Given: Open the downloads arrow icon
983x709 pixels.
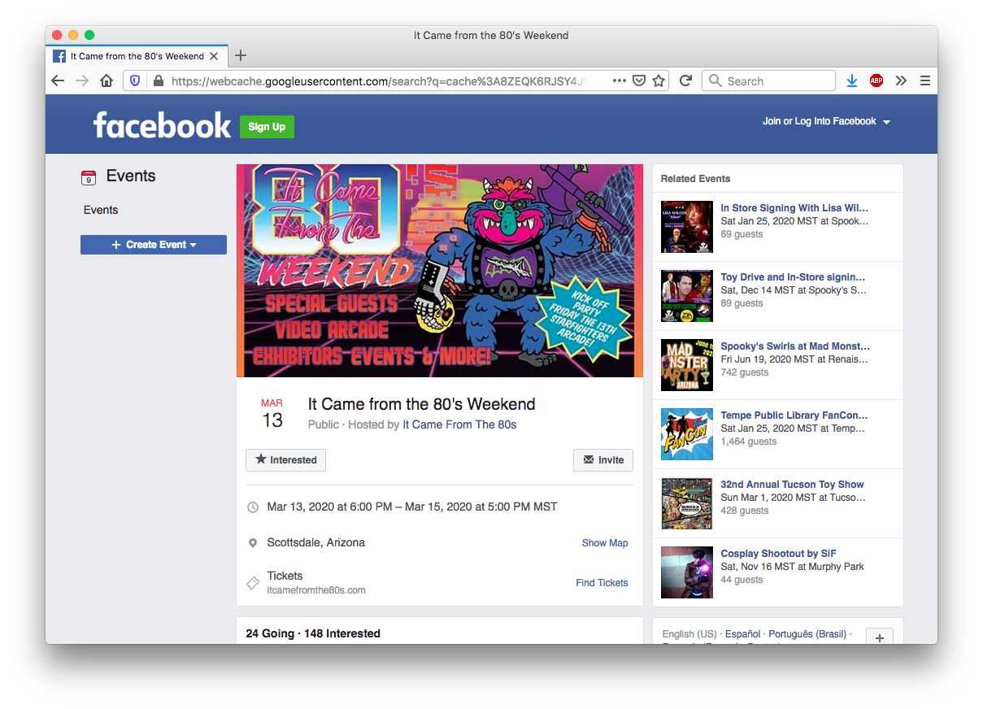Looking at the screenshot, I should [852, 80].
